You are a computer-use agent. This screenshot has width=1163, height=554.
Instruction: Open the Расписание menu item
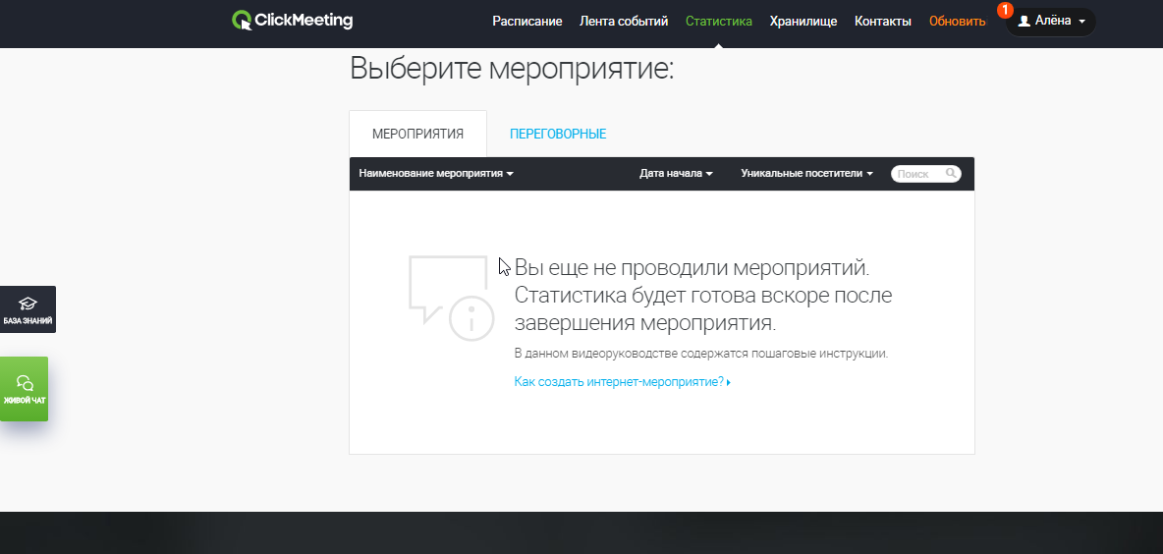(x=527, y=22)
